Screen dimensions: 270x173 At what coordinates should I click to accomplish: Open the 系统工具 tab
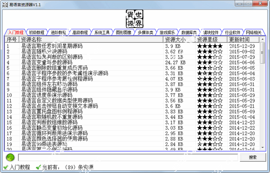[102, 32]
